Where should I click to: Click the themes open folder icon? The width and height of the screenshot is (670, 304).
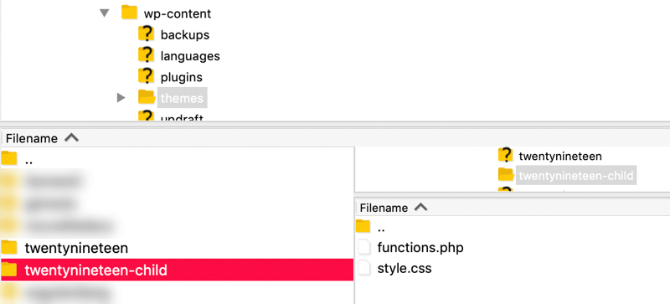[x=147, y=97]
